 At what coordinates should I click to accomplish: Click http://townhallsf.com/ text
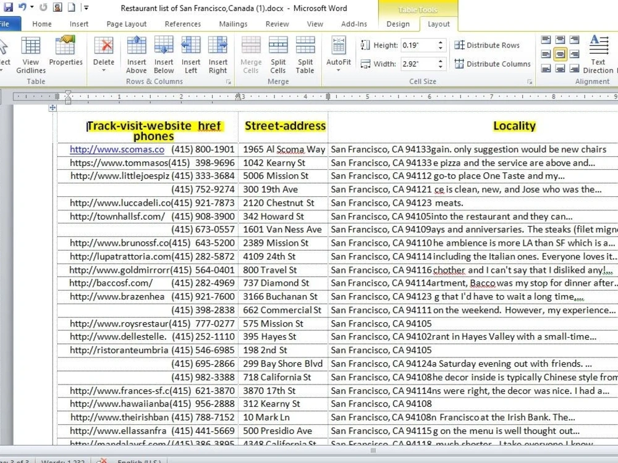117,217
